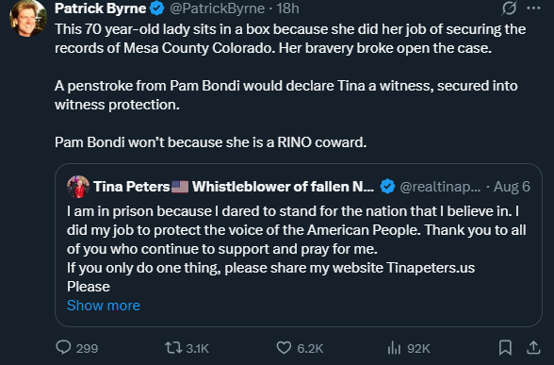This screenshot has width=554, height=365.
Task: Click the Patrick Byrne display name
Action: (100, 8)
